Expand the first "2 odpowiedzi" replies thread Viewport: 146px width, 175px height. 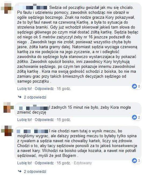[35, 97]
